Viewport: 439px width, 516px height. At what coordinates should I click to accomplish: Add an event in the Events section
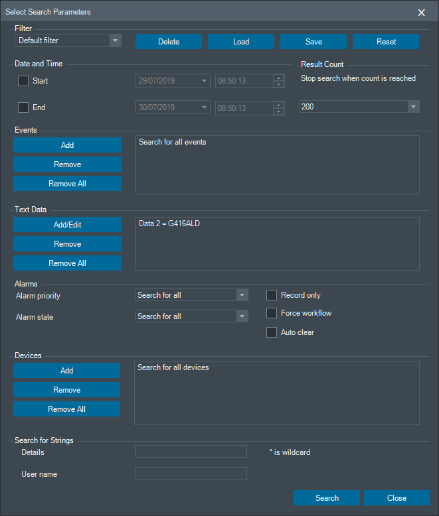(x=67, y=145)
